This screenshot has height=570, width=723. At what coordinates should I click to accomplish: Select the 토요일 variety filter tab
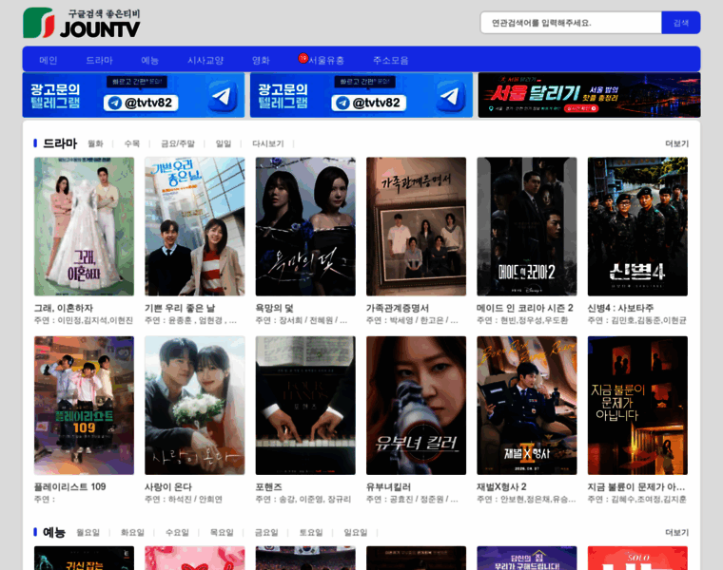(x=311, y=532)
